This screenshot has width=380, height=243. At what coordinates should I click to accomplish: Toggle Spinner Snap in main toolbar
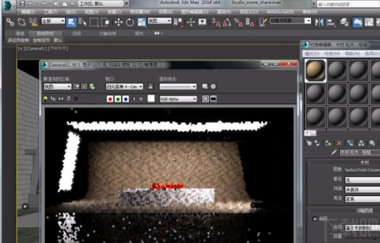(x=249, y=22)
